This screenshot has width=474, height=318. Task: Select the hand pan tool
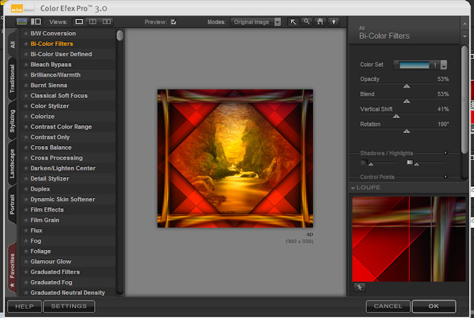pos(319,21)
